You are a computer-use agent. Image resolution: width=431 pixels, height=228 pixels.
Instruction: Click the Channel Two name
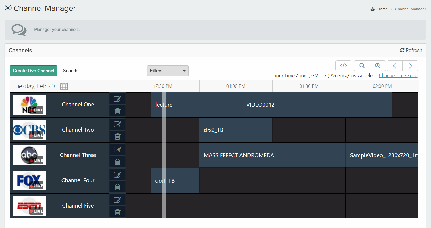(78, 130)
